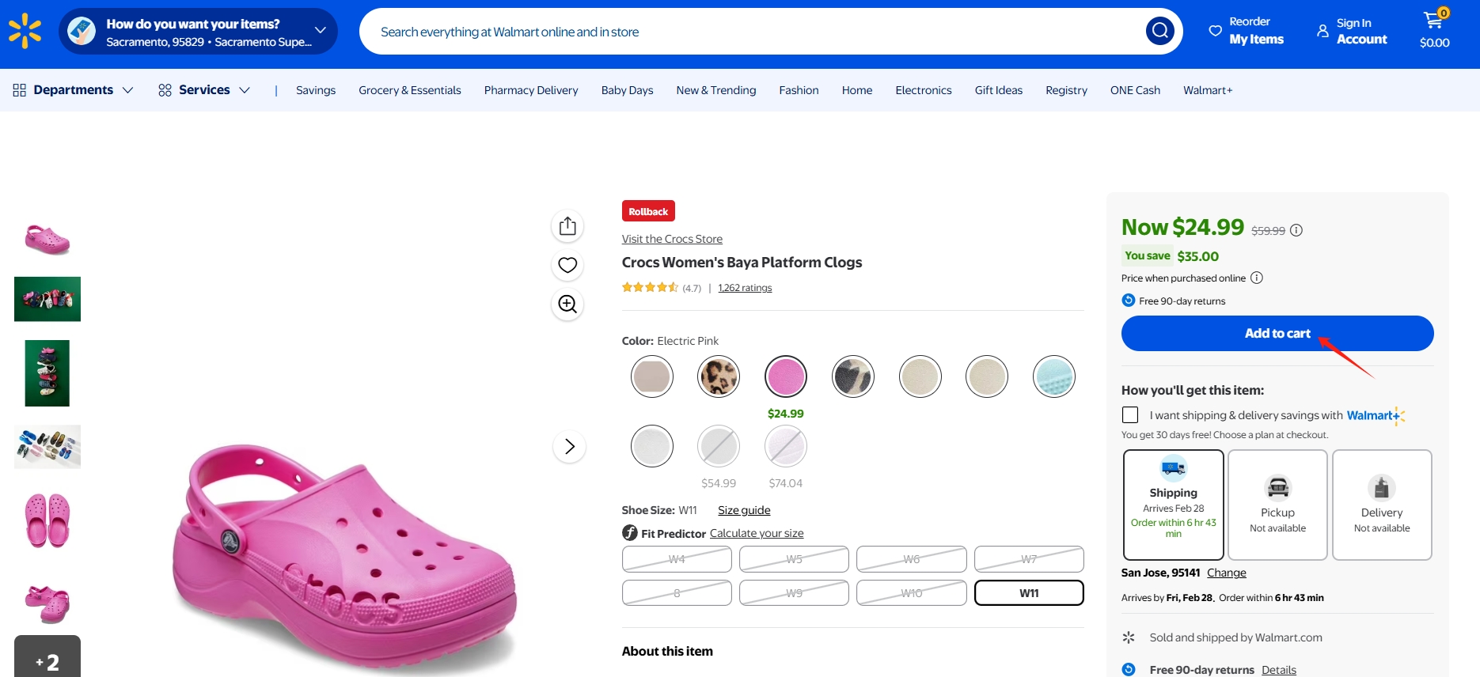Viewport: 1480px width, 677px height.
Task: Click the search magnifier button
Action: pos(1159,31)
